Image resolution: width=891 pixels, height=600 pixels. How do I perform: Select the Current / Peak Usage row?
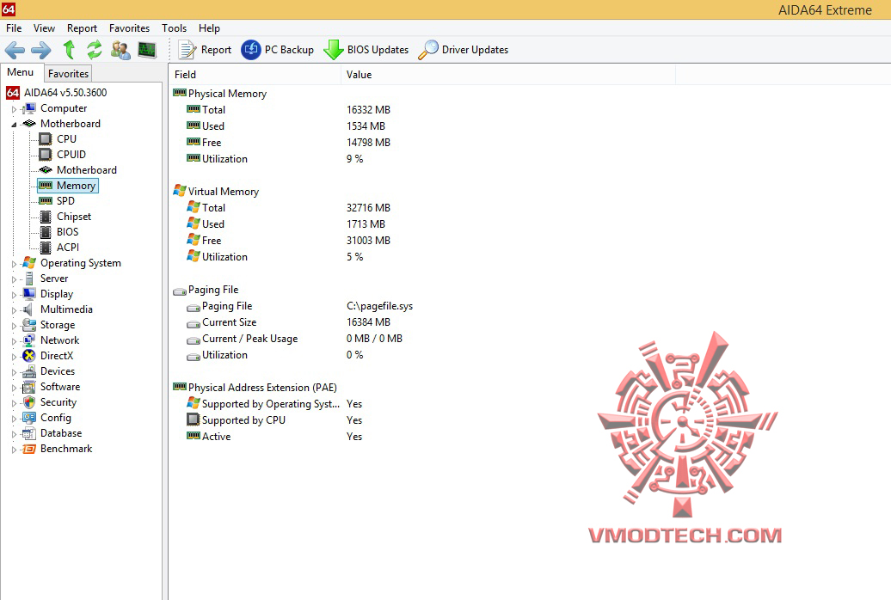(296, 339)
